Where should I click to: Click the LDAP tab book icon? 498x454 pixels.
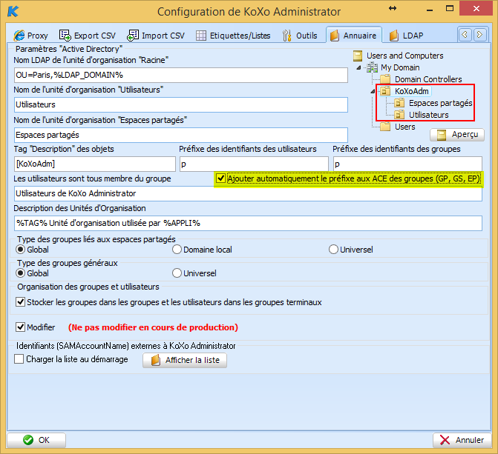tap(394, 36)
